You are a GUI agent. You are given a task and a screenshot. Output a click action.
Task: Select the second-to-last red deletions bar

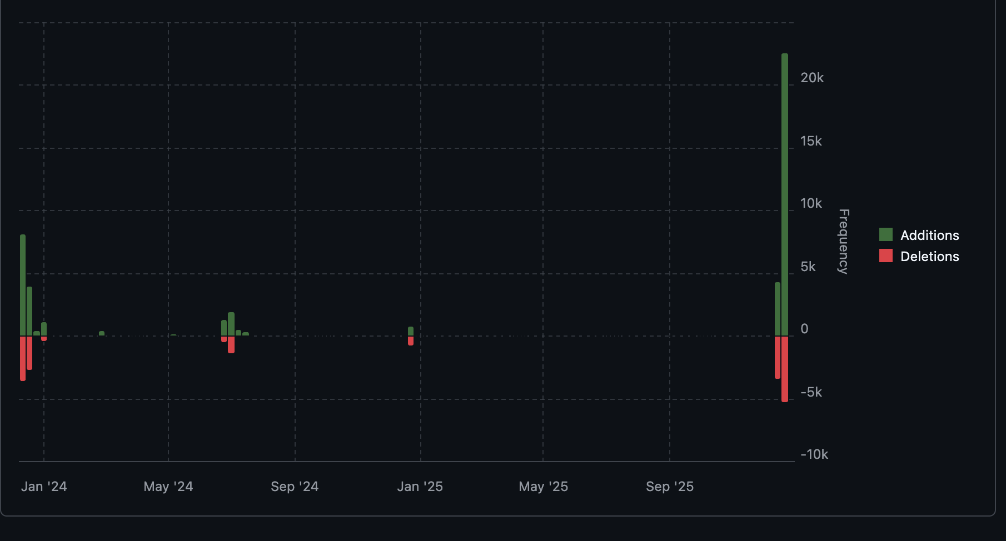point(778,357)
